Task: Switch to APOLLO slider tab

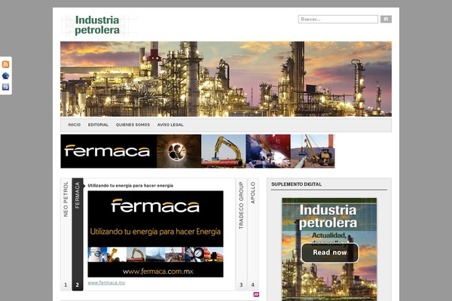Action: click(x=253, y=234)
